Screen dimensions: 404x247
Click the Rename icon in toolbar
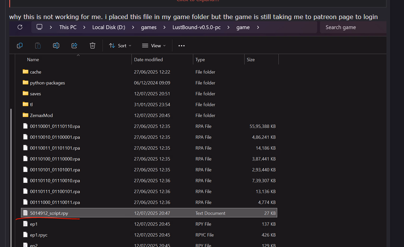[x=56, y=46]
